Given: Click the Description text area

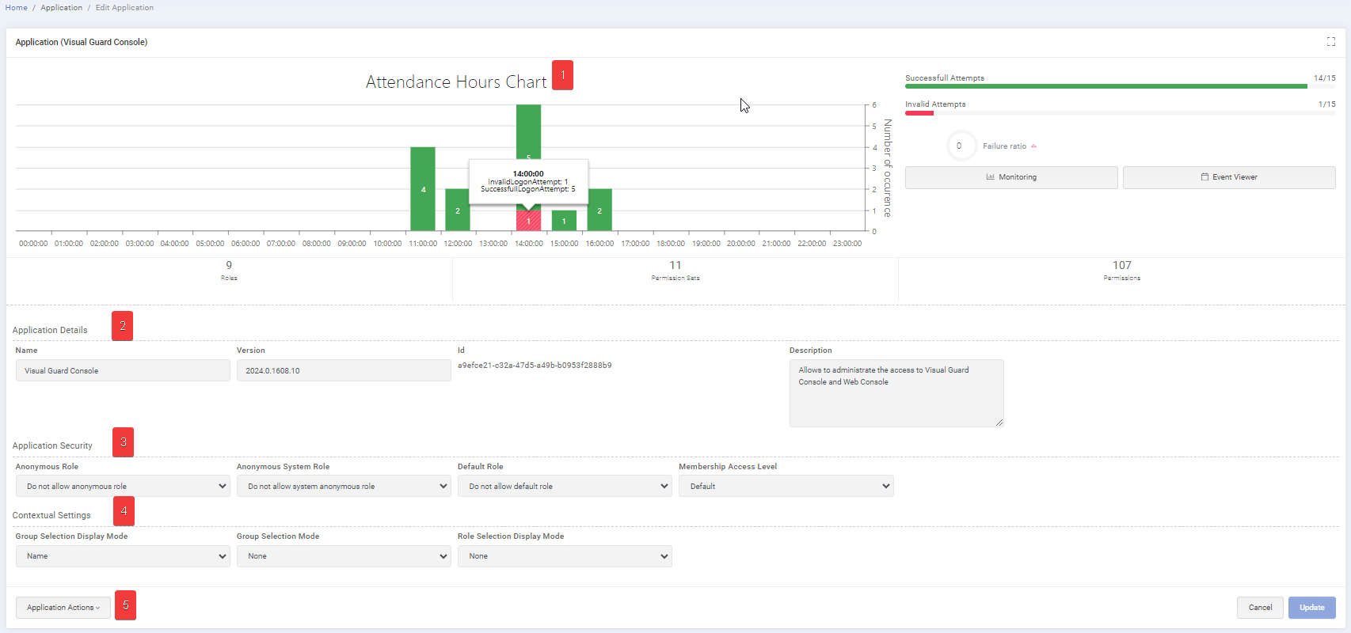Looking at the screenshot, I should pos(896,393).
